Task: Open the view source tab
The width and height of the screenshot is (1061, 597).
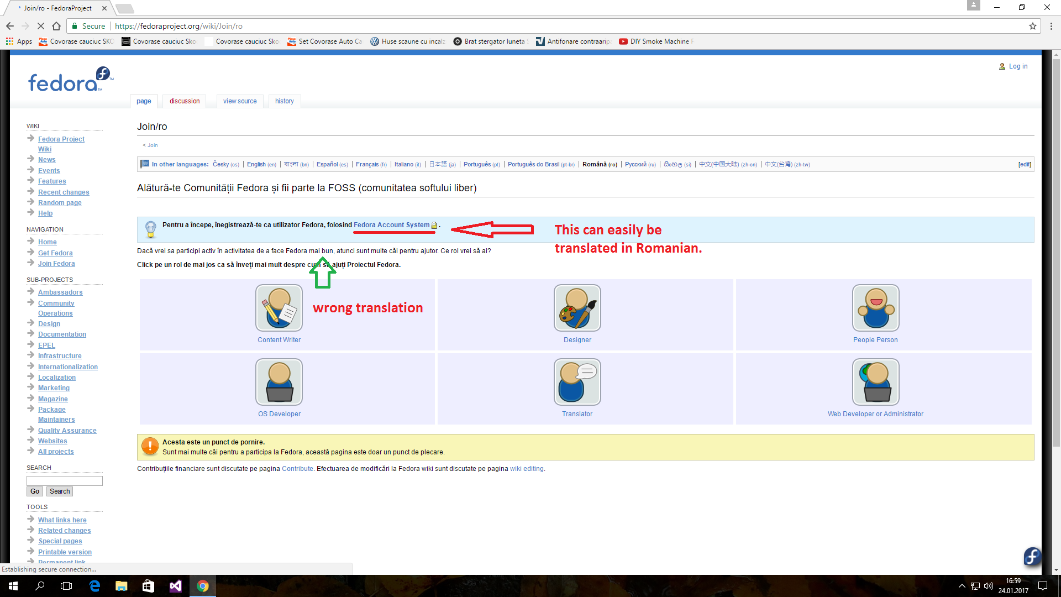Action: click(x=240, y=101)
